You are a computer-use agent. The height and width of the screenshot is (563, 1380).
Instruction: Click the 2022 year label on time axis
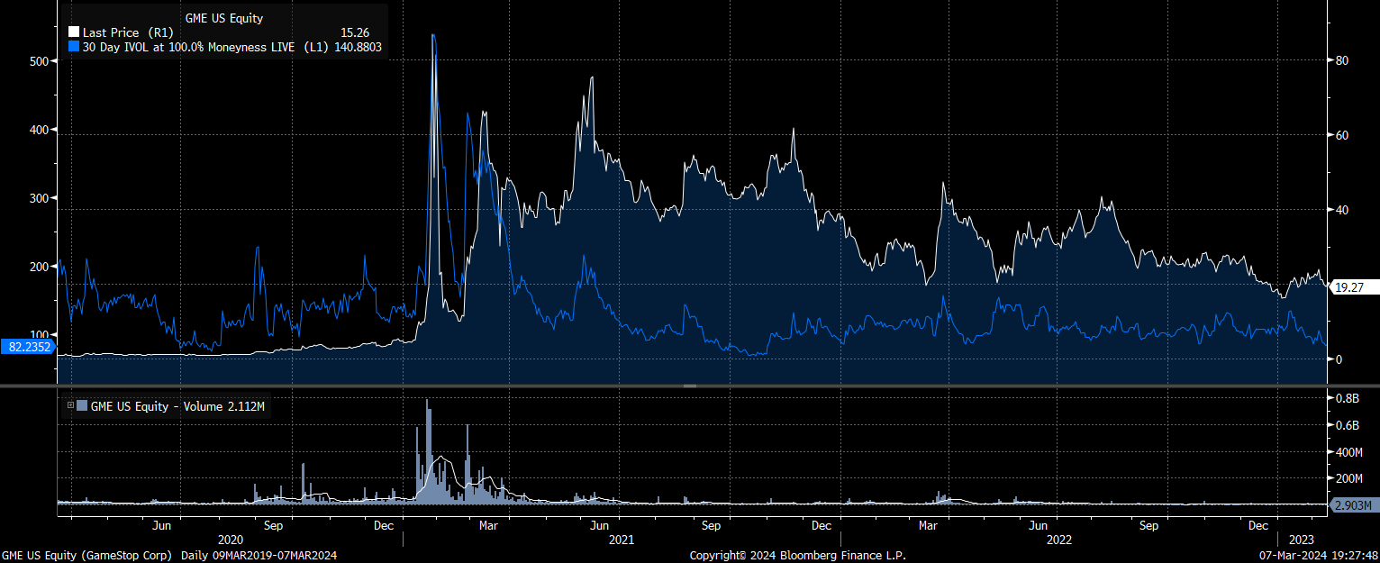(x=1058, y=540)
